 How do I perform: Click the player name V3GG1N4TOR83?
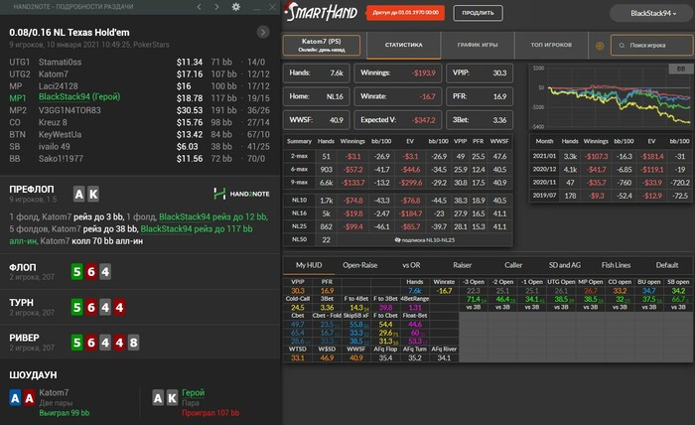[69, 110]
